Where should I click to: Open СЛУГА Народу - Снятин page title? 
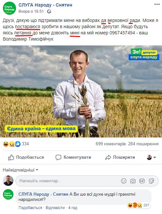tap(45, 5)
